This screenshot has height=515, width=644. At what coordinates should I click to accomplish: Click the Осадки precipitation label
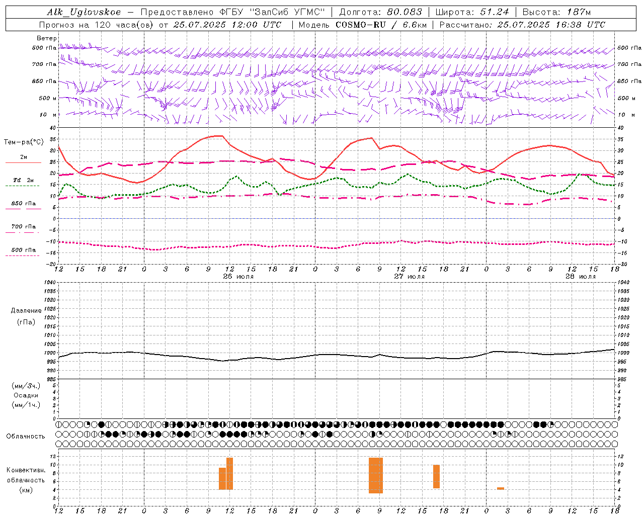[26, 395]
